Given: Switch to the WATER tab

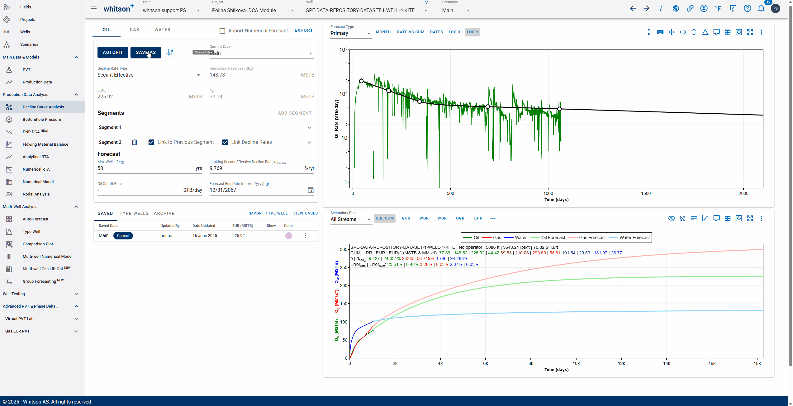Looking at the screenshot, I should pos(163,30).
